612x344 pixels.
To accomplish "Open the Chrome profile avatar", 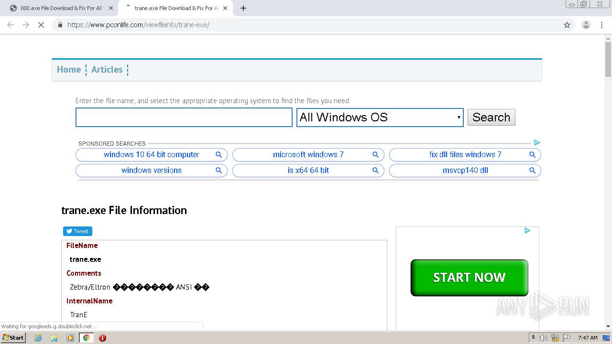I will (x=586, y=25).
